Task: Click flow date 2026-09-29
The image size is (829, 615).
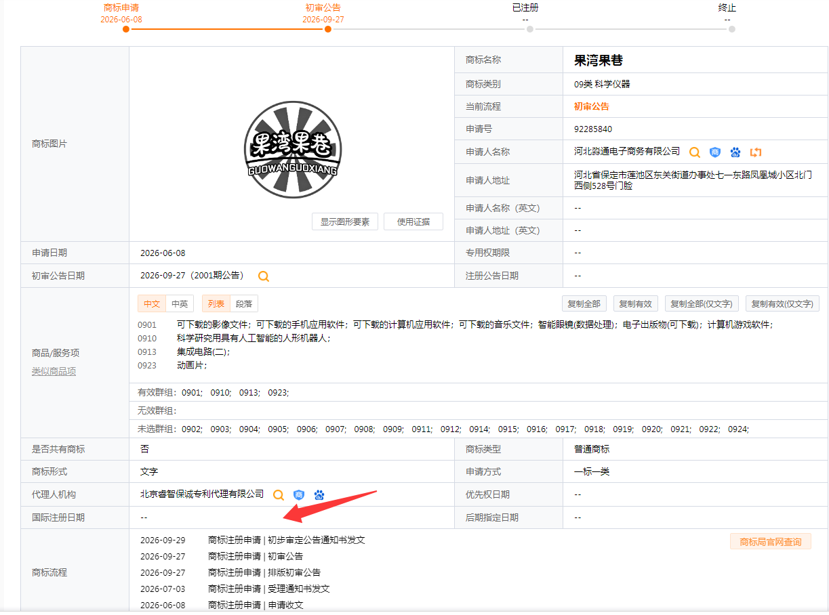Action: [163, 540]
